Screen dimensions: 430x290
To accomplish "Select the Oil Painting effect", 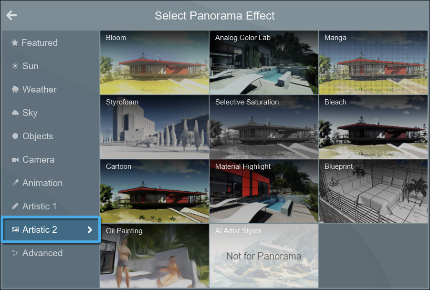I will pyautogui.click(x=155, y=256).
